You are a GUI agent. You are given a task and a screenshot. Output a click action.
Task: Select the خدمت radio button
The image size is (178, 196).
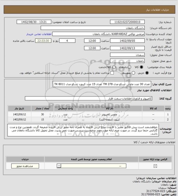129,67
